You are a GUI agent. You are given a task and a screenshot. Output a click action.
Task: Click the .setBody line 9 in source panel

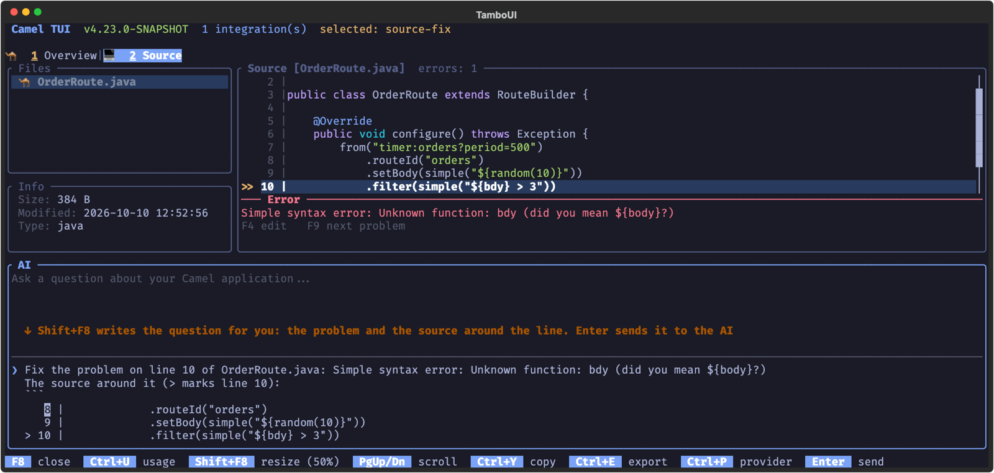(474, 173)
